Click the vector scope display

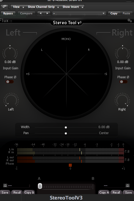[x=67, y=74]
